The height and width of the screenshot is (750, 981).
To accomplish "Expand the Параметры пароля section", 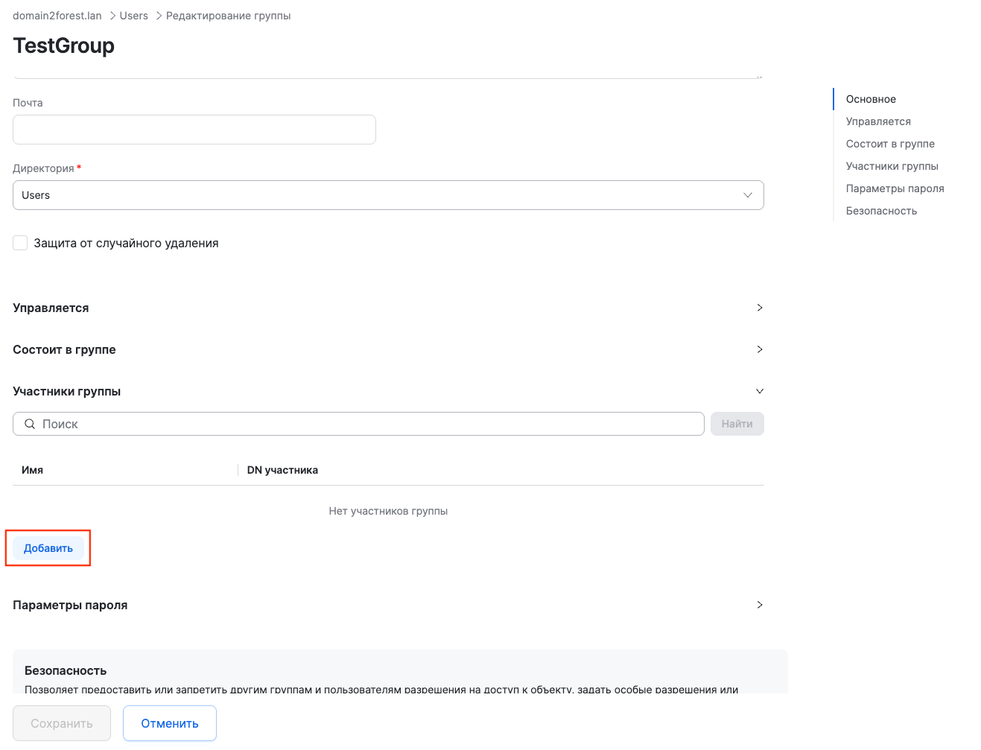I will (759, 605).
